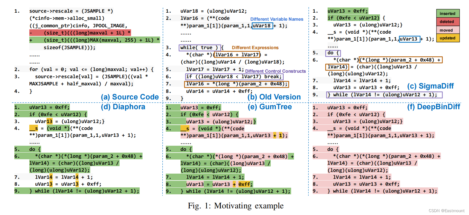This screenshot has height=215, width=469.
Task: Click the "for (val = 0; ..." loop line
Action: pyautogui.click(x=91, y=69)
